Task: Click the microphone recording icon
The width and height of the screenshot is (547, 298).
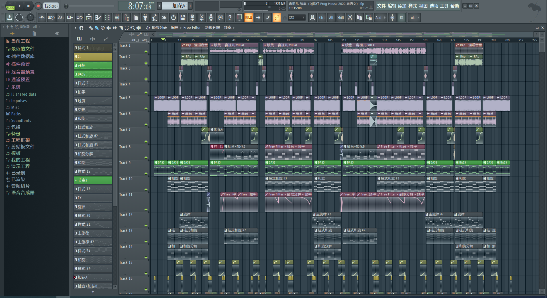Action: click(x=211, y=18)
